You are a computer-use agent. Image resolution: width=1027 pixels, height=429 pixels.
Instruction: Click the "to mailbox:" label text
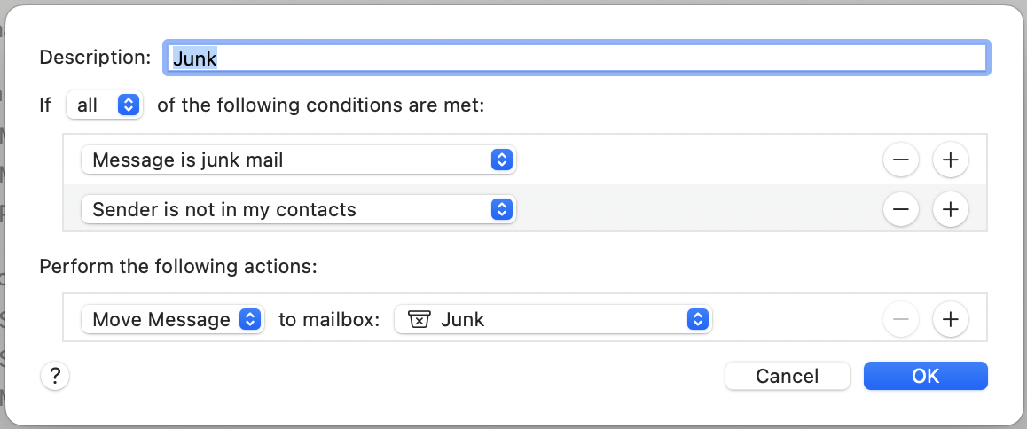pyautogui.click(x=329, y=319)
